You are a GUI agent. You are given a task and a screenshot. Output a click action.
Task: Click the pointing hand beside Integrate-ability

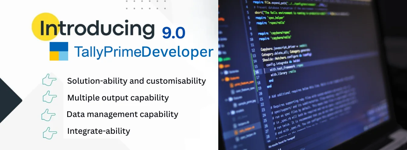tap(50, 133)
